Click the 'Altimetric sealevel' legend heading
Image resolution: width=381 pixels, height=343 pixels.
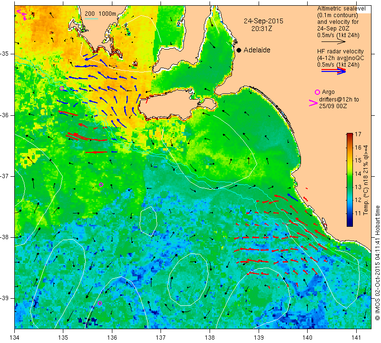pyautogui.click(x=341, y=9)
